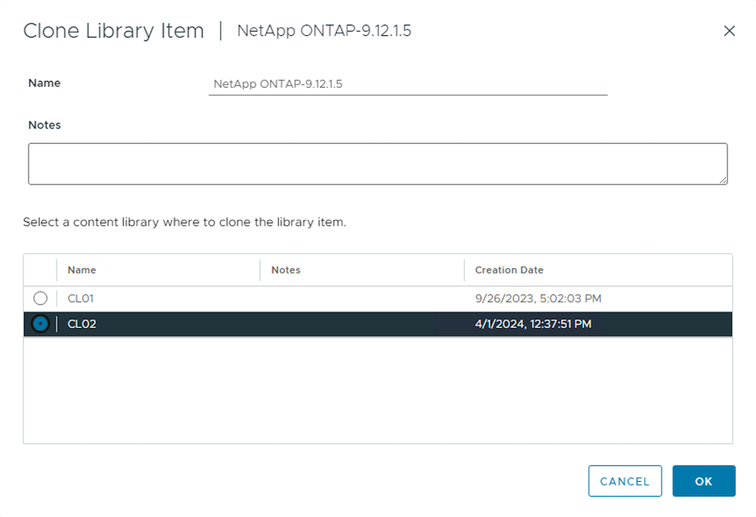
Task: Click CL01's creation date 9/26/2023
Action: (538, 299)
